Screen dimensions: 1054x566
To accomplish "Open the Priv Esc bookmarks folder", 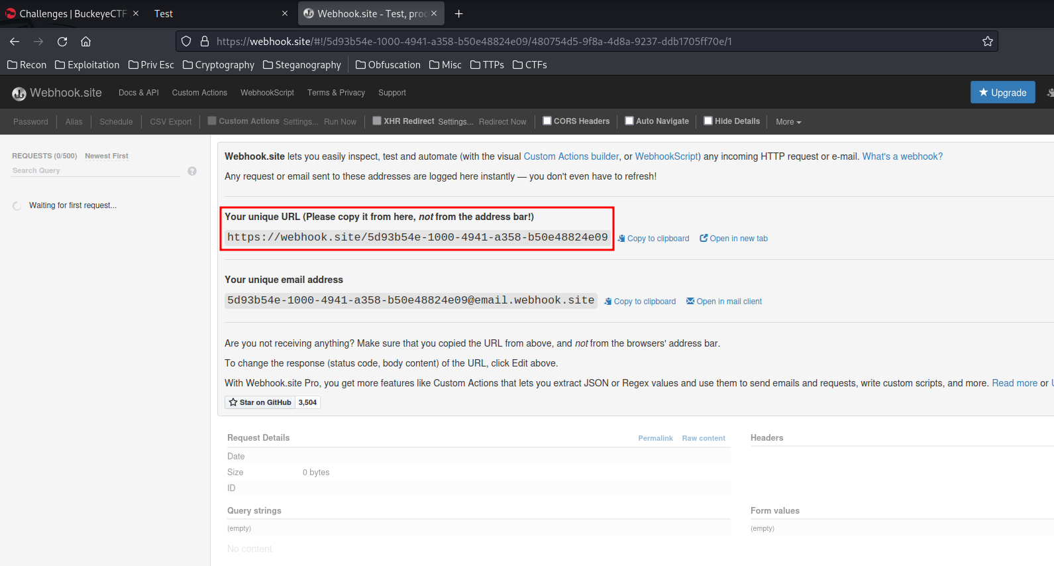I will [x=151, y=65].
